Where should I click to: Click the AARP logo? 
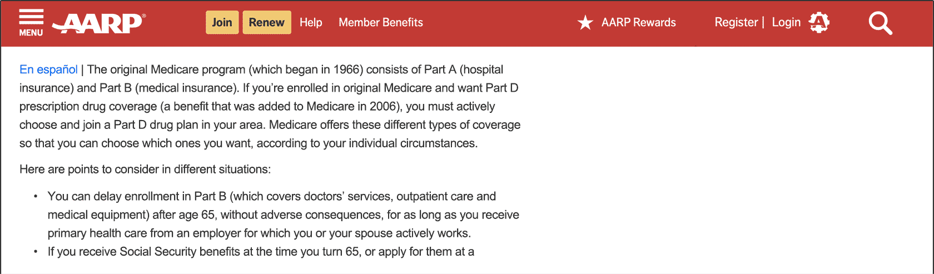(99, 23)
